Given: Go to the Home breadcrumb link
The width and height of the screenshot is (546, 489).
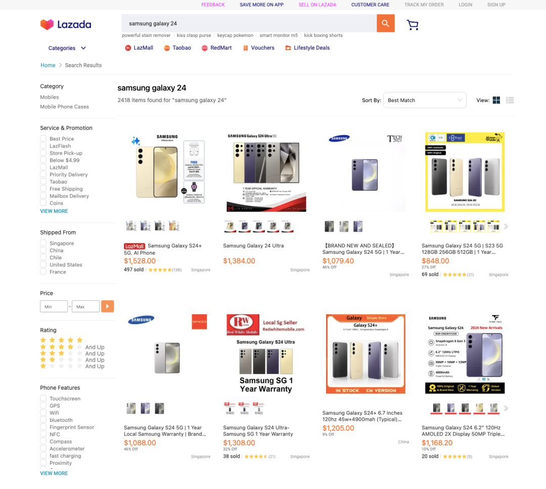Looking at the screenshot, I should click(x=48, y=65).
